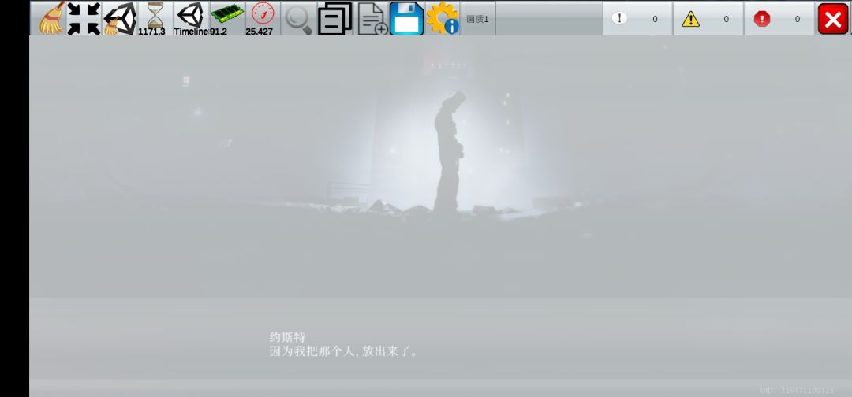Close the log viewer with red X

click(x=833, y=18)
